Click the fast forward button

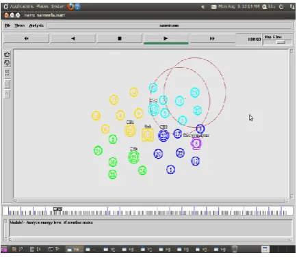pyautogui.click(x=212, y=38)
